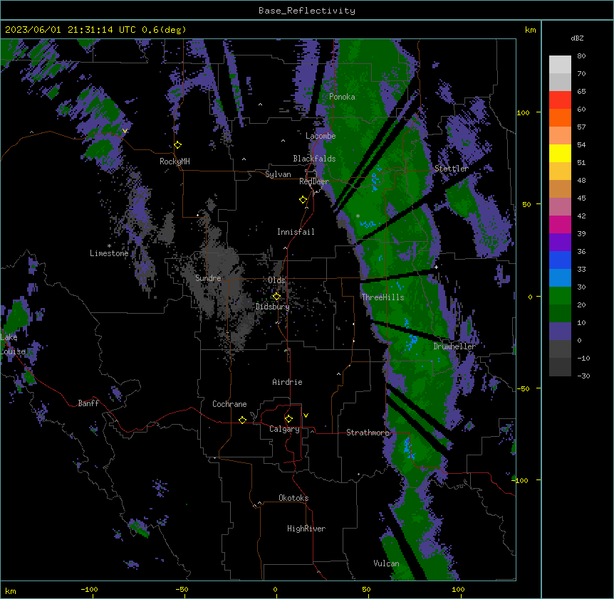Click the Airdrie city label
The image size is (614, 599).
(x=288, y=382)
